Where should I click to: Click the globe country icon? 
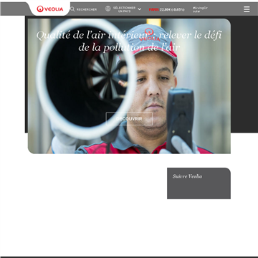[108, 9]
